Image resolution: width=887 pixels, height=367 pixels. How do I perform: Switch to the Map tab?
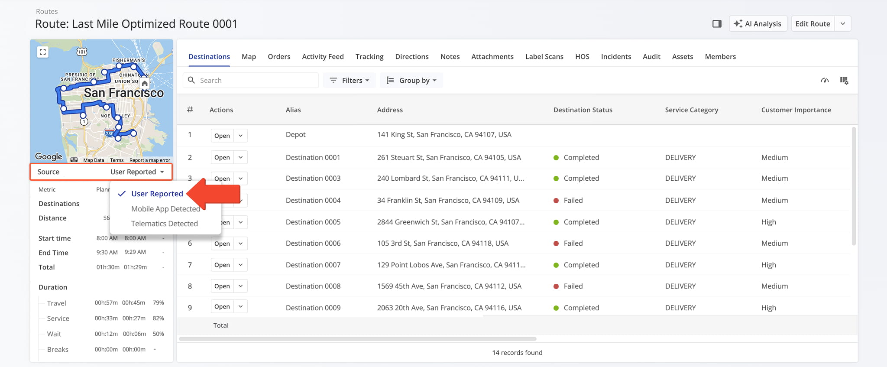coord(249,57)
